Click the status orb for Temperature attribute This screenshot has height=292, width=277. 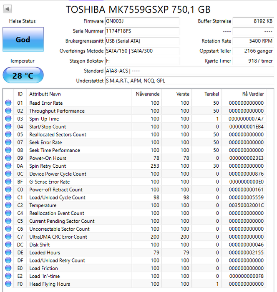8,205
